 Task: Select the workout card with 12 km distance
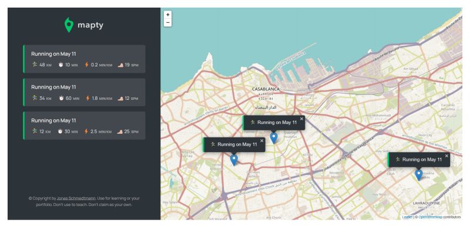coord(84,126)
